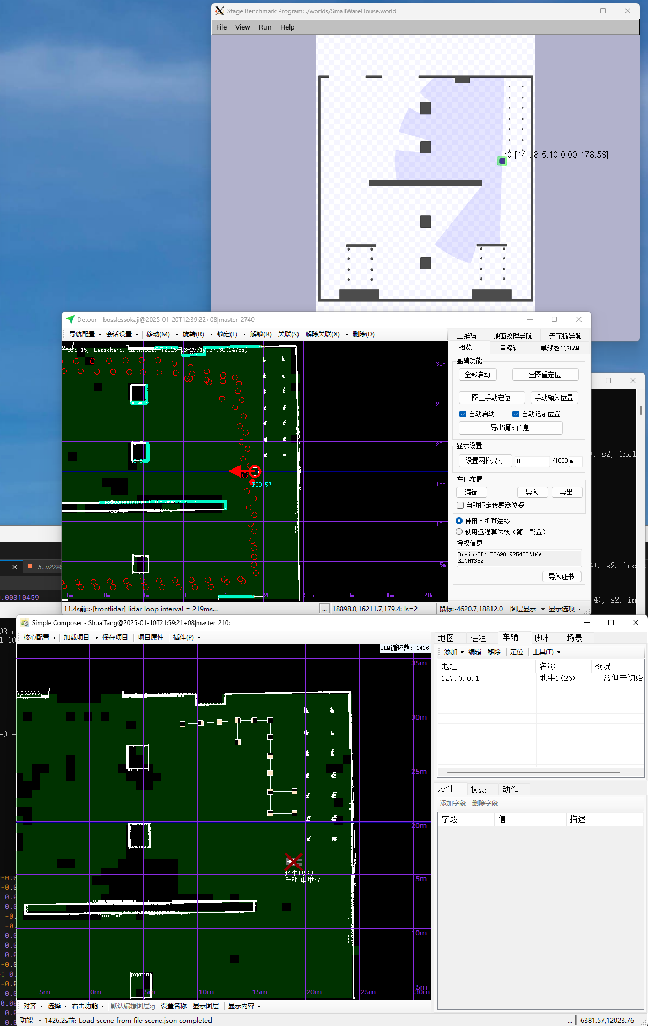648x1026 pixels.
Task: Click the red X vehicle marker 地牛1(26)
Action: (293, 861)
